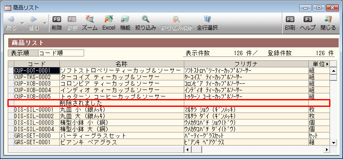This screenshot has width=343, height=159.
Task: Click the 表示順 field showing コード順
Action: click(x=61, y=53)
